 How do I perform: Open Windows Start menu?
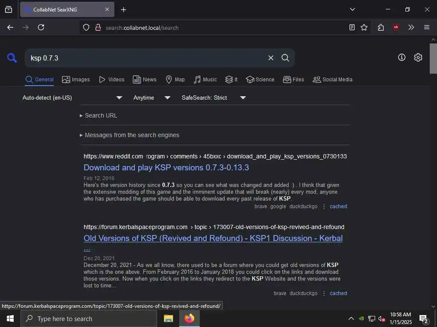(x=10, y=318)
